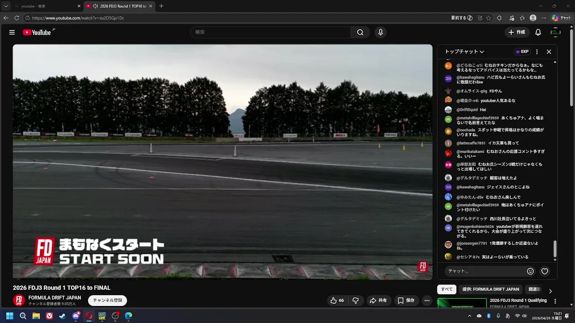Image resolution: width=575 pixels, height=323 pixels.
Task: Open Microsoft Edge from taskbar
Action: tap(128, 316)
